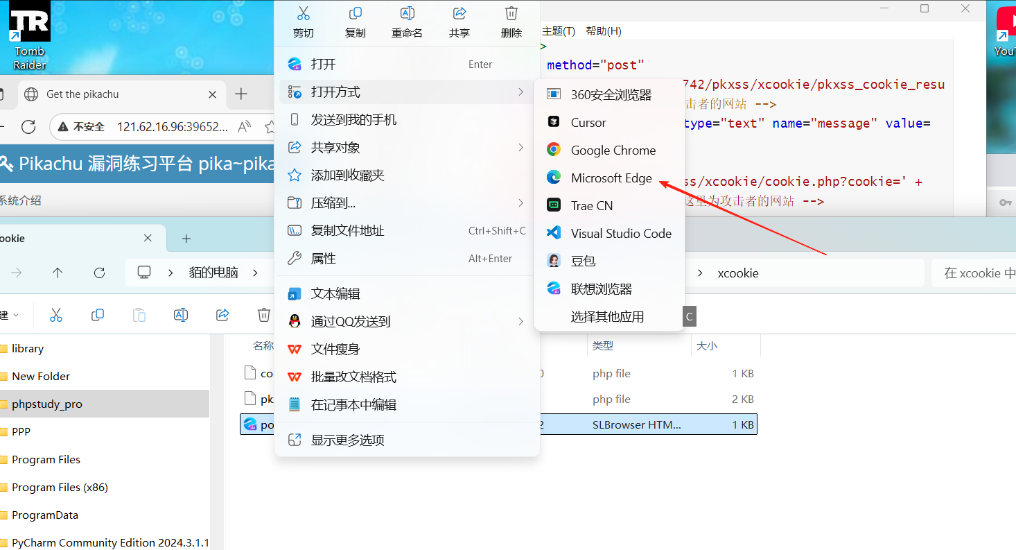Image resolution: width=1016 pixels, height=550 pixels.
Task: Click 系统介绍 link on Pikachu page
Action: (21, 200)
